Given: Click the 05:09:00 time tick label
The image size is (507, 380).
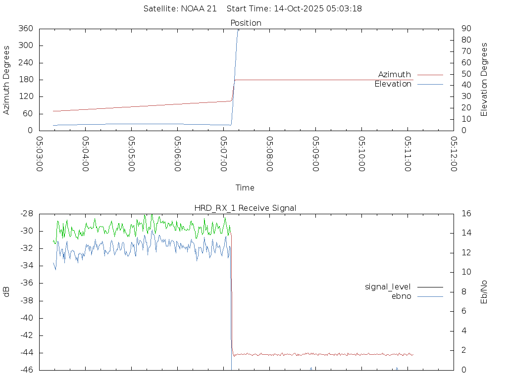Looking at the screenshot, I should 315,154.
